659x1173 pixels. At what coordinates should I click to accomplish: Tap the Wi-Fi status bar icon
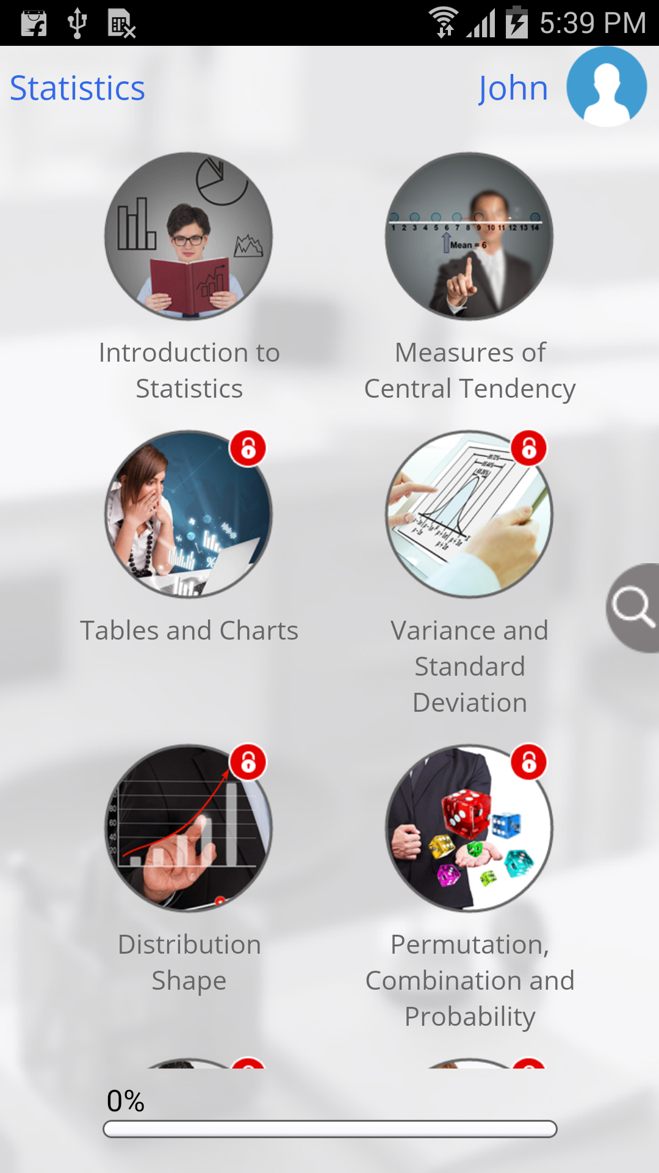click(x=444, y=23)
